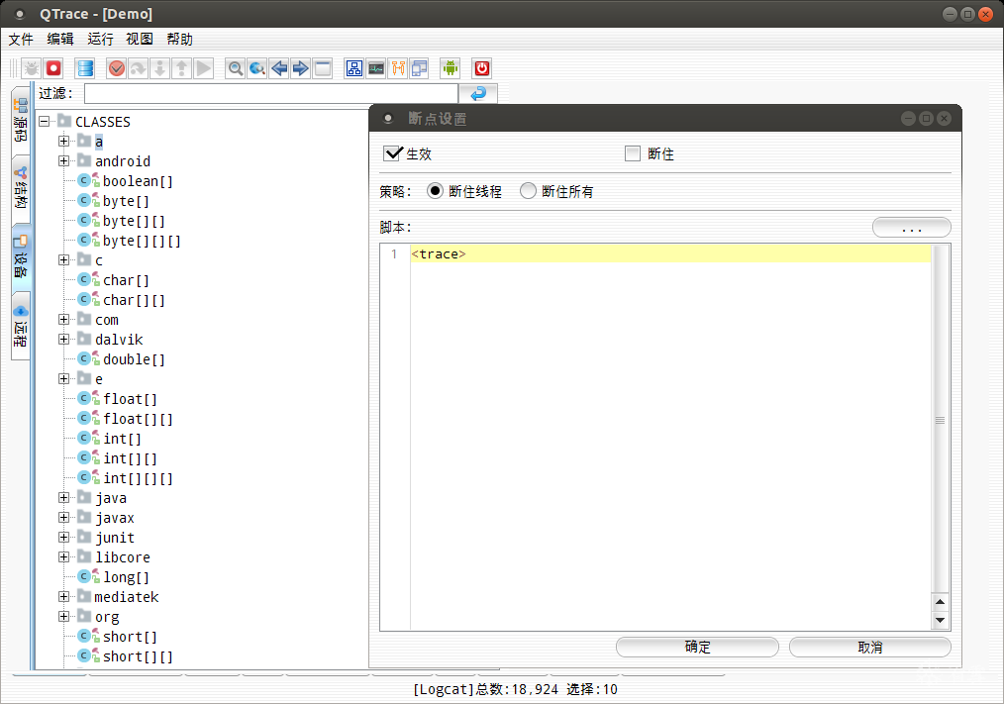This screenshot has width=1004, height=704.
Task: Select the 断住所有 radio option
Action: tap(528, 190)
